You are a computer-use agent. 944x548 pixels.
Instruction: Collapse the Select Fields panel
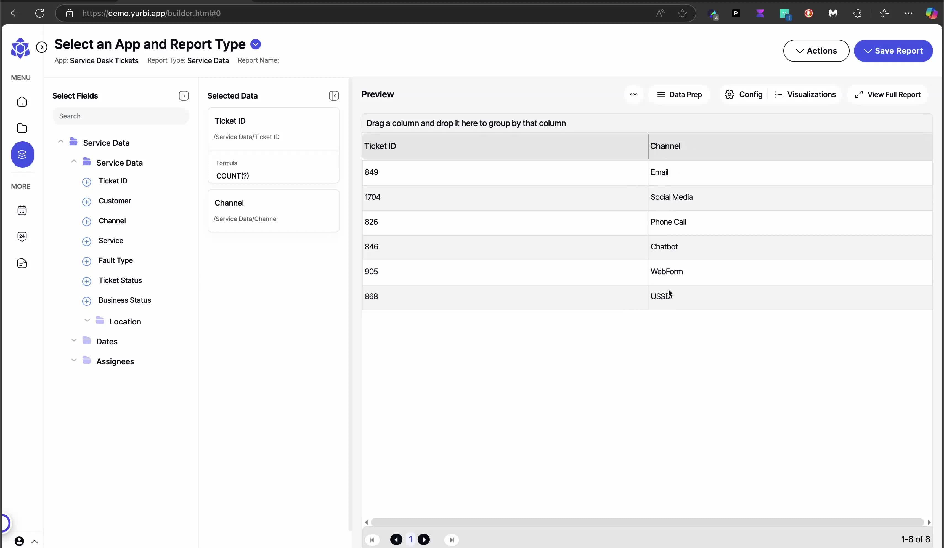click(184, 96)
